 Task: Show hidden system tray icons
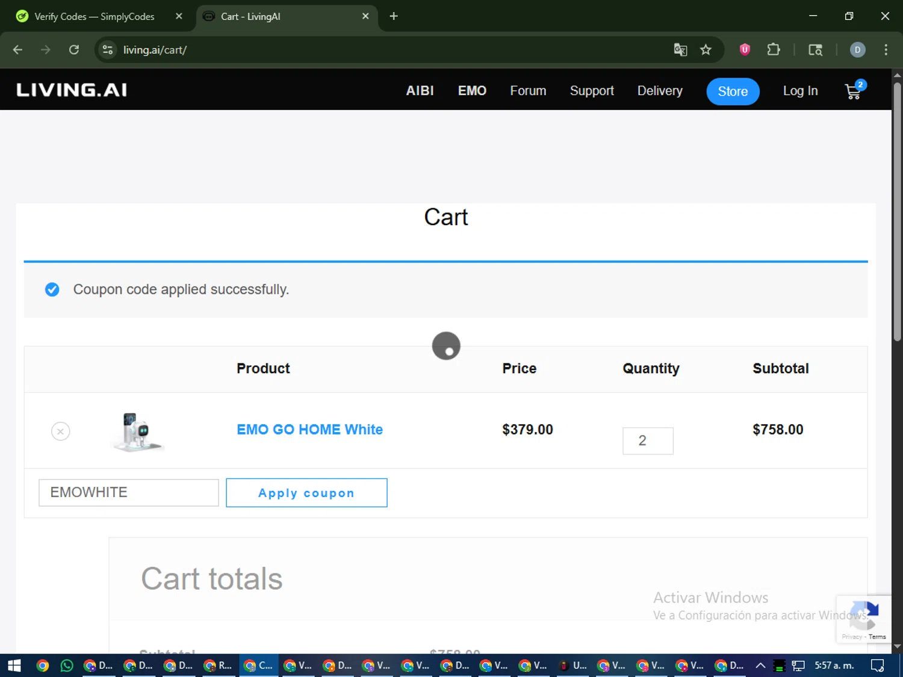pyautogui.click(x=760, y=666)
